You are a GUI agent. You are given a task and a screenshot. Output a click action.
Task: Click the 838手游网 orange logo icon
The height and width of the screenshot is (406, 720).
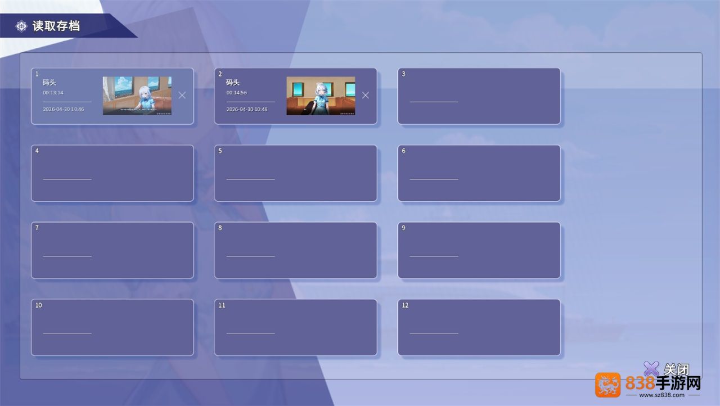pyautogui.click(x=608, y=385)
